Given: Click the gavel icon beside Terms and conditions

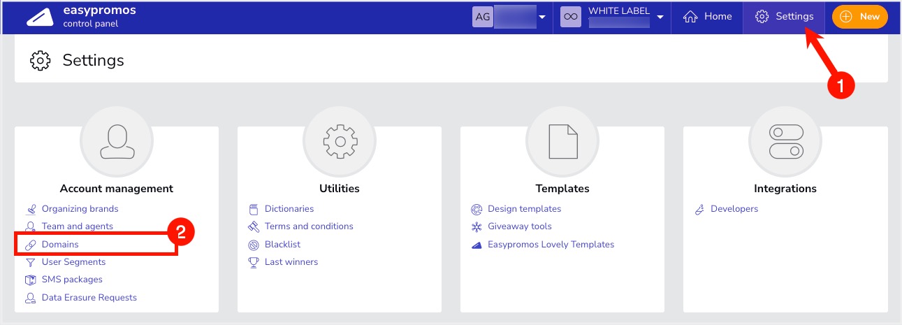Looking at the screenshot, I should click(254, 226).
